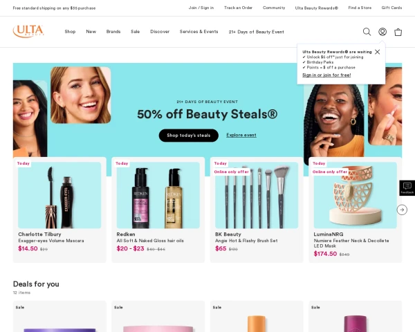
Task: Follow the Explore event link
Action: coord(241,135)
